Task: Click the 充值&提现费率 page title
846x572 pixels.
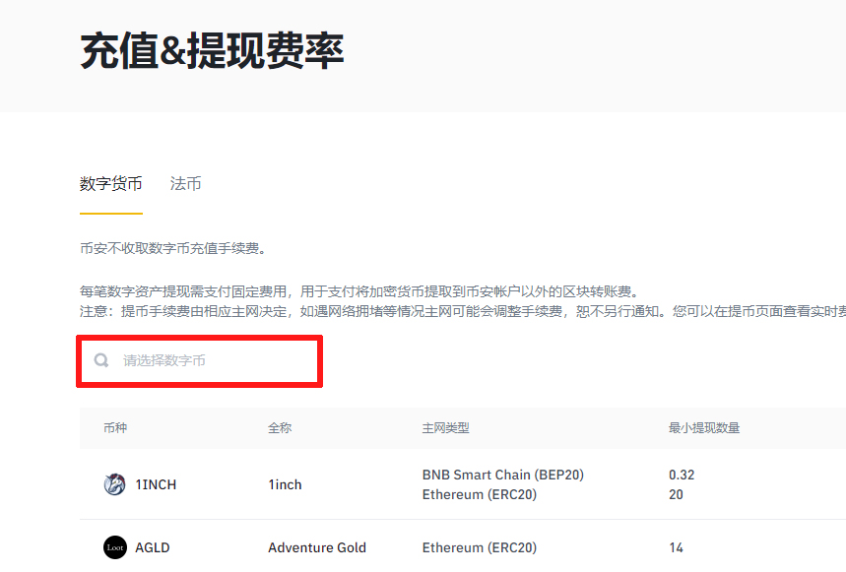Action: (212, 50)
